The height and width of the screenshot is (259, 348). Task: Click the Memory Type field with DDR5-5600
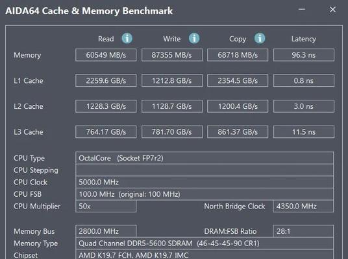205,243
